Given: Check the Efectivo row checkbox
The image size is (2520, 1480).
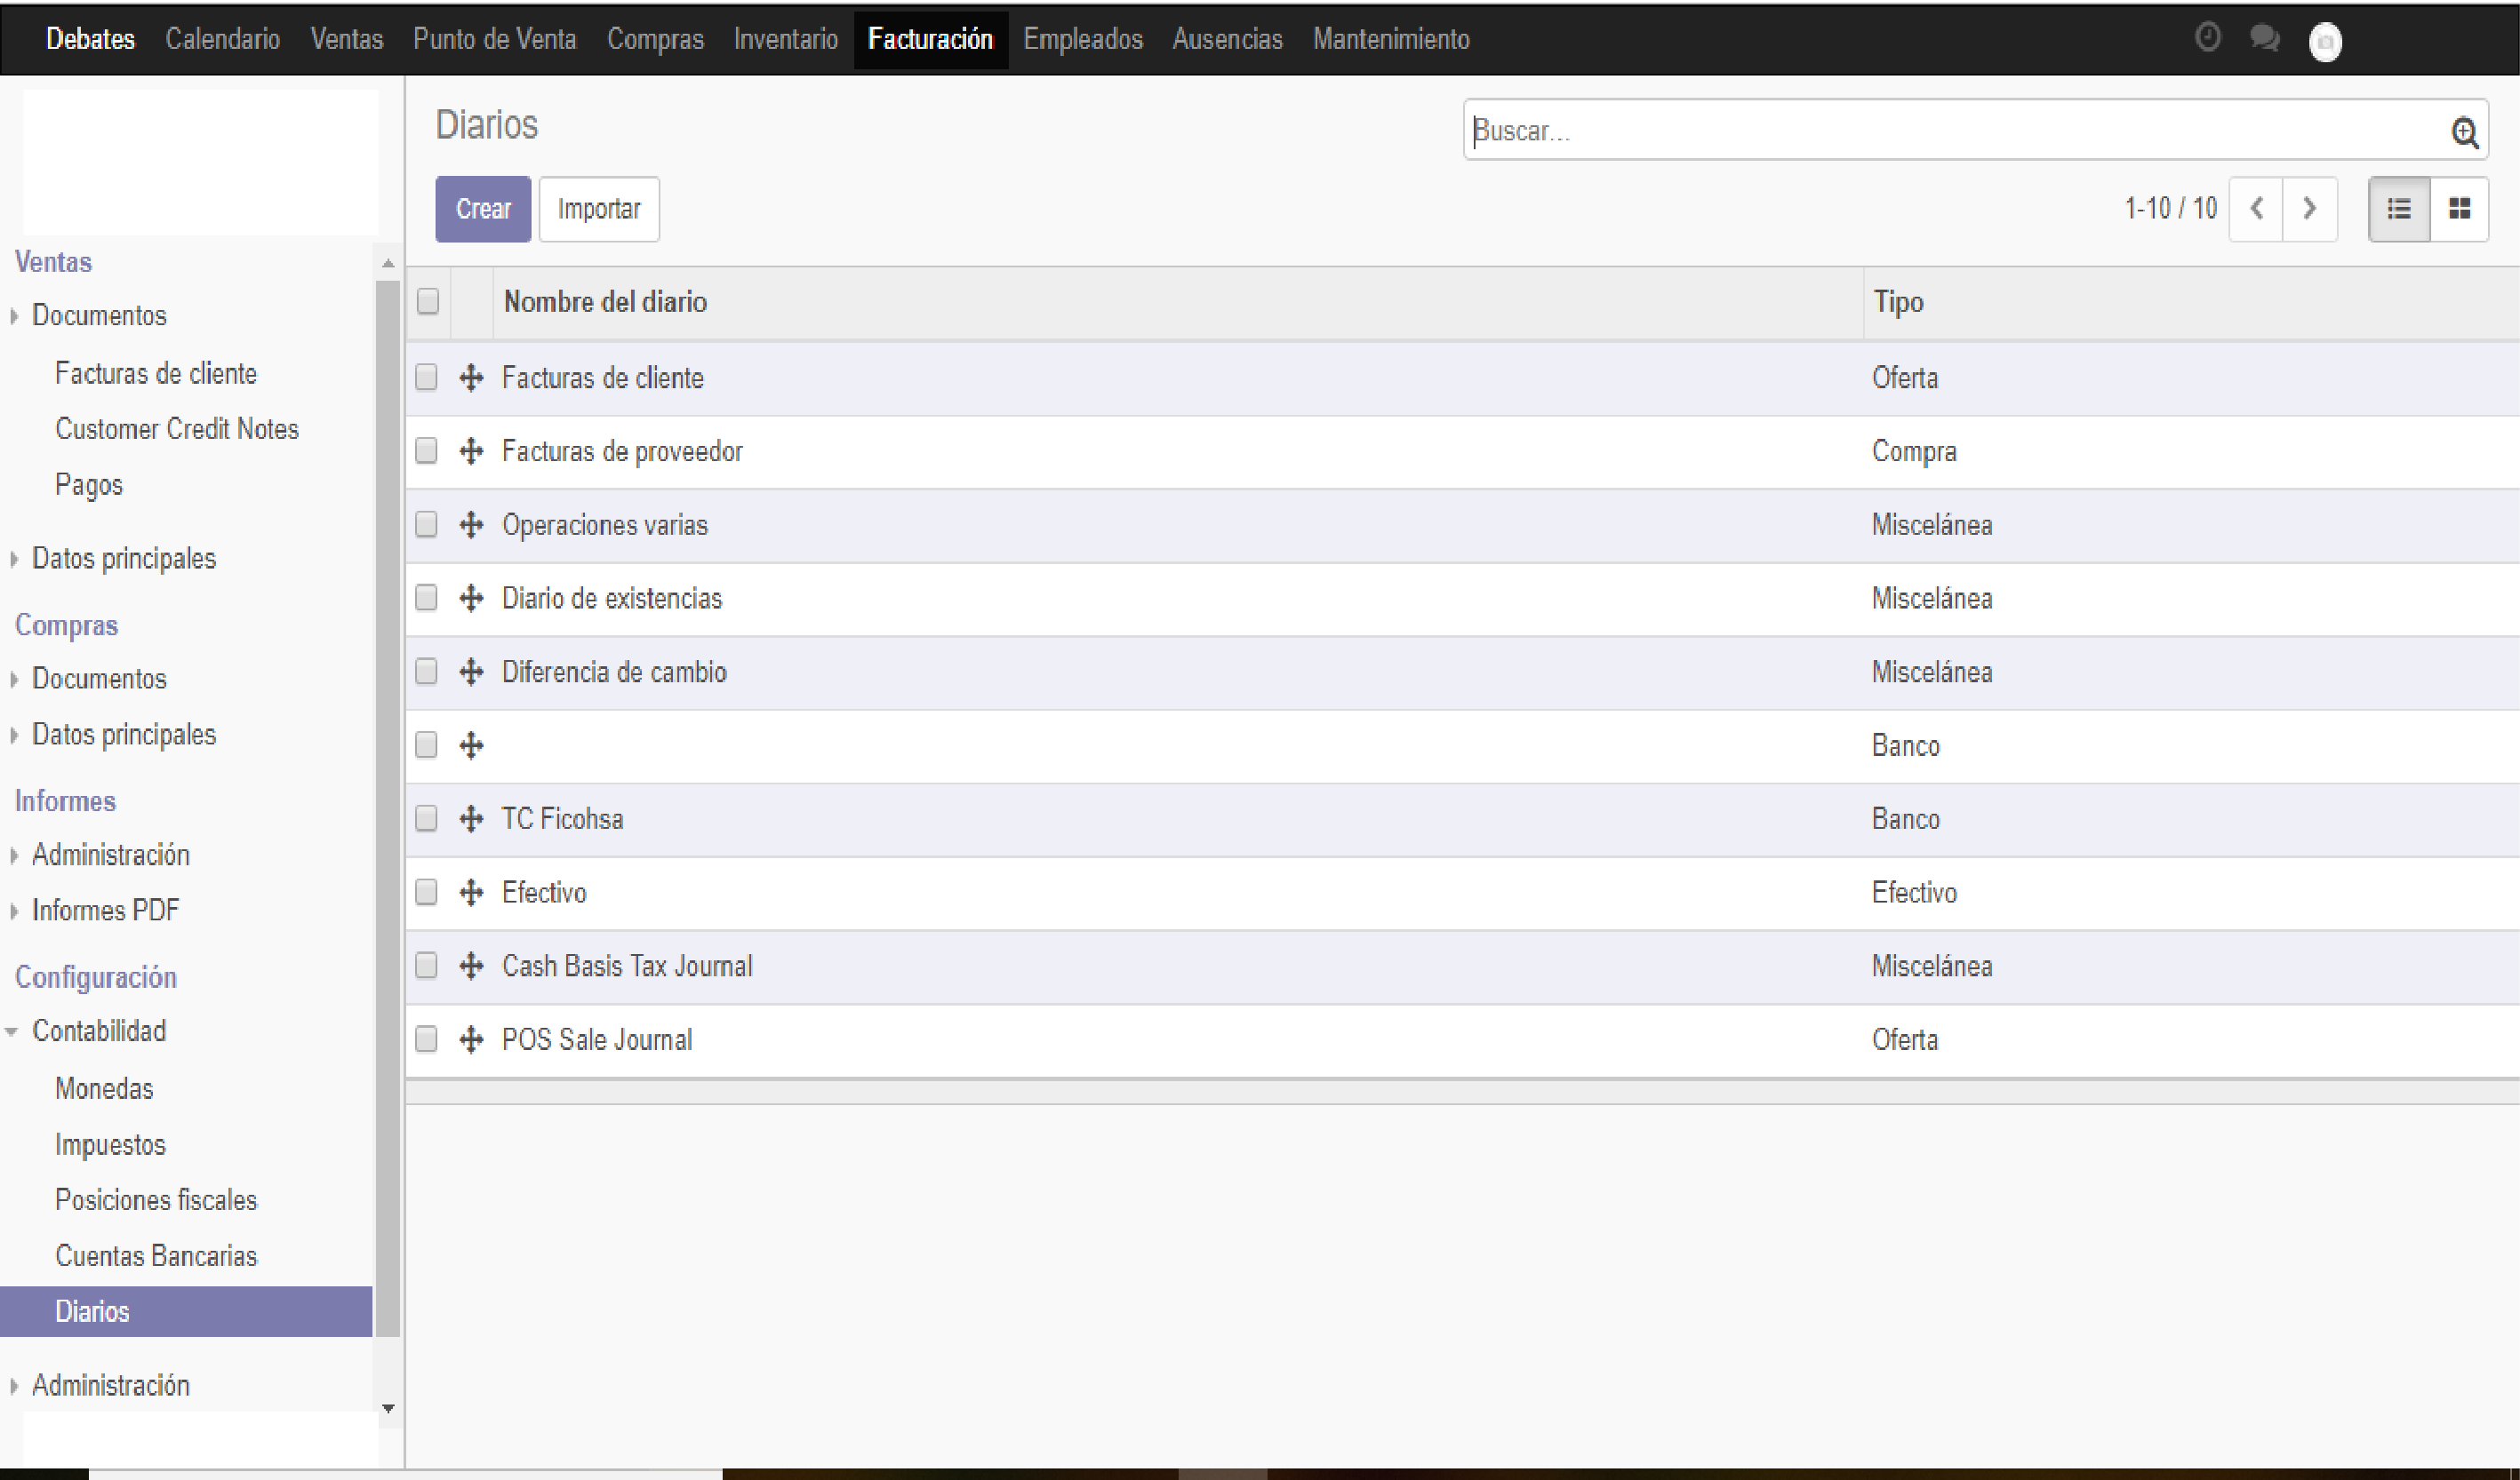Looking at the screenshot, I should [x=426, y=891].
